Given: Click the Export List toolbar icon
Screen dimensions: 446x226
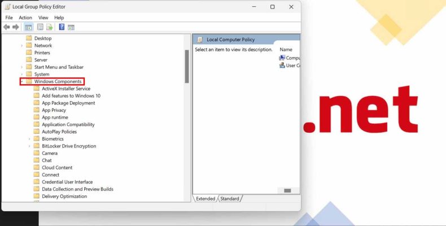Looking at the screenshot, I should point(50,27).
